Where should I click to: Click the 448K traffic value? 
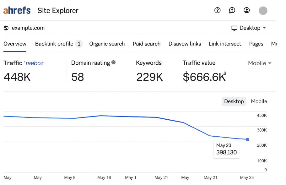17,77
